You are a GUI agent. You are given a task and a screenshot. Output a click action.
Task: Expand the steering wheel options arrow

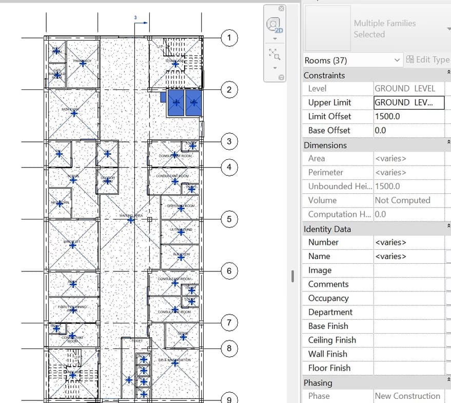pos(274,39)
